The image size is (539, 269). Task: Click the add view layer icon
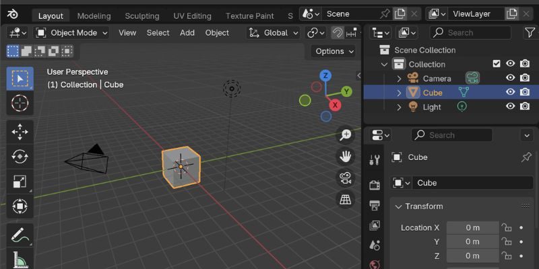(512, 14)
